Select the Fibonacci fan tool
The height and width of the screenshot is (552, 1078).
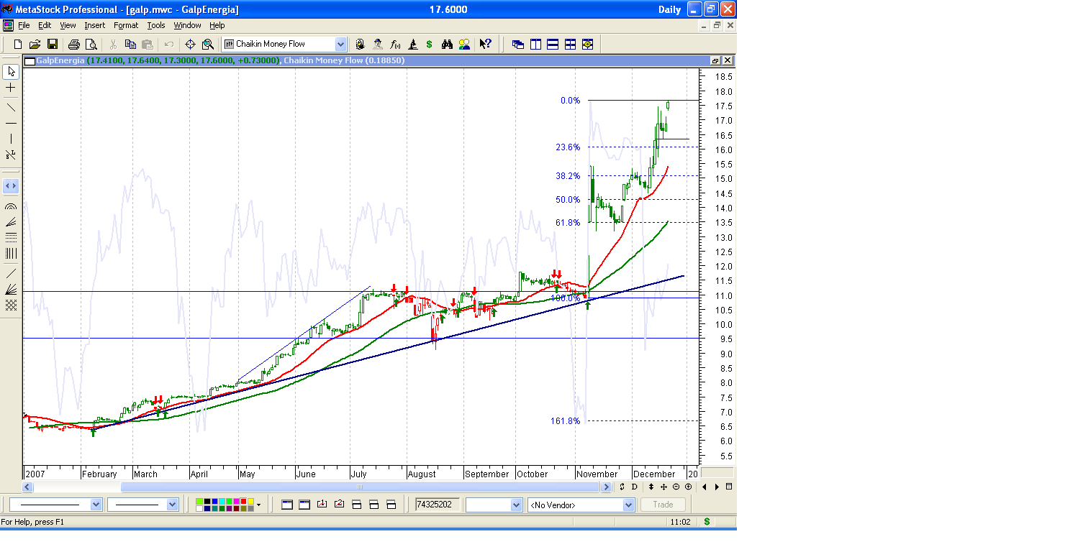click(11, 221)
